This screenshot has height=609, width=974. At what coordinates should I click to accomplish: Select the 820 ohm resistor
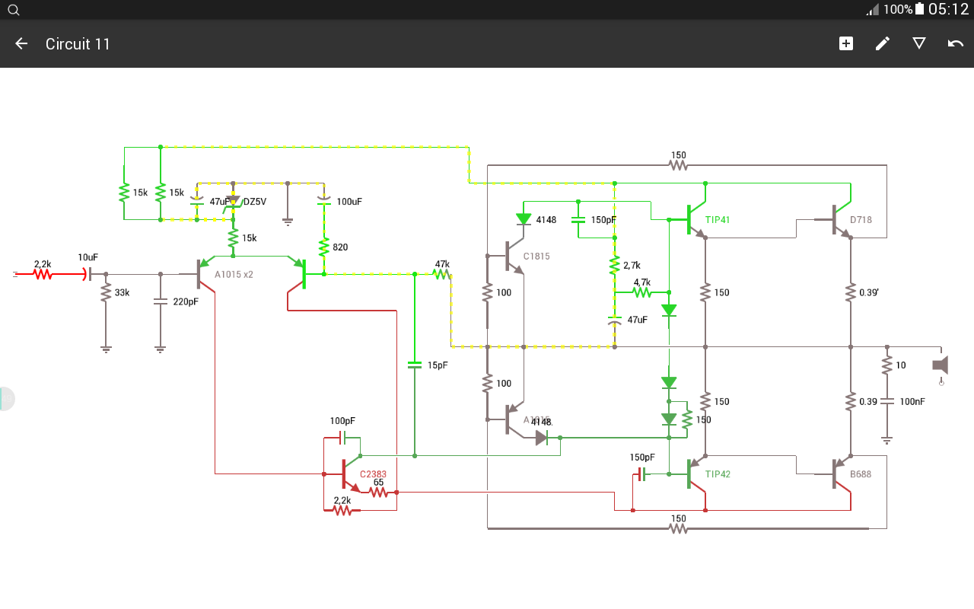pyautogui.click(x=324, y=247)
